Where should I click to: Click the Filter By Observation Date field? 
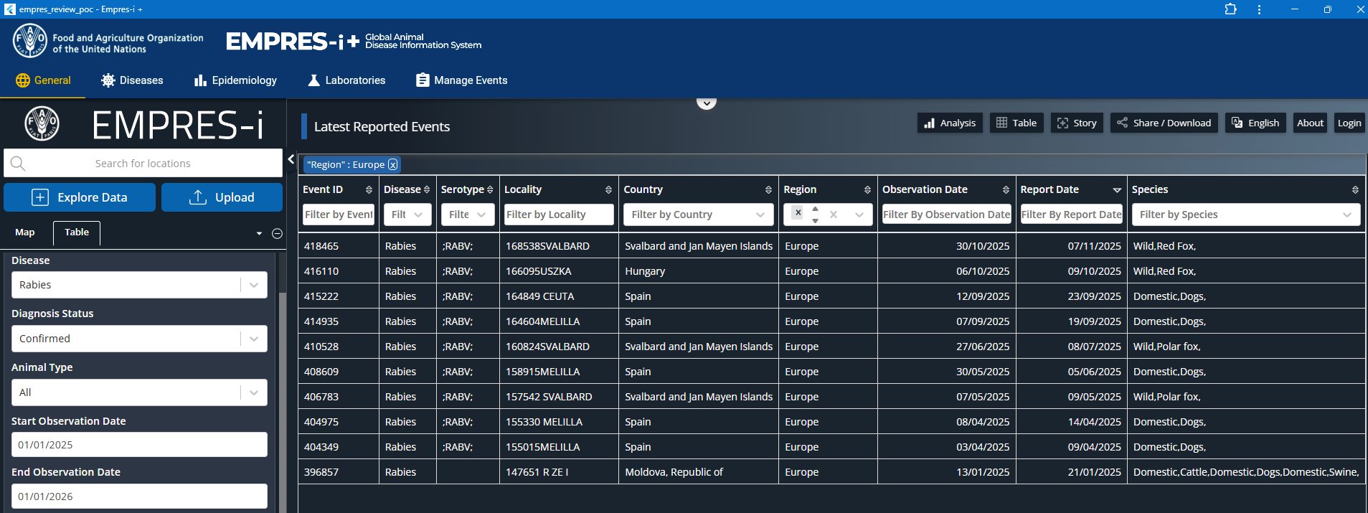(x=946, y=215)
